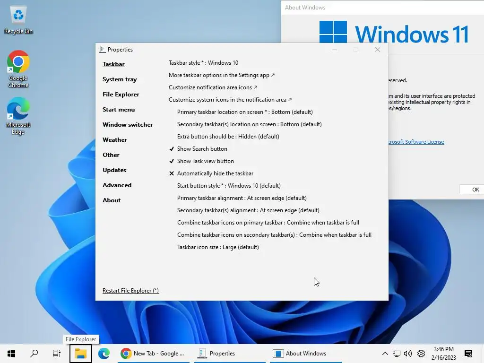Open taskbar Search magnifier
484x363 pixels.
[34, 354]
